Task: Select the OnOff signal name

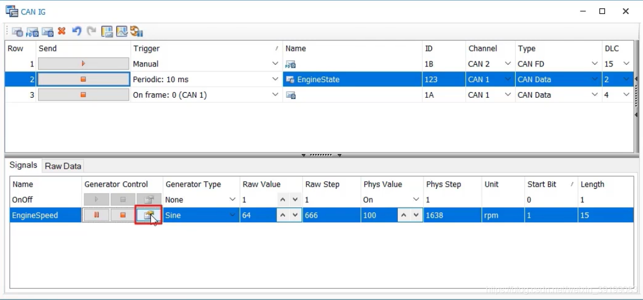Action: pos(22,199)
